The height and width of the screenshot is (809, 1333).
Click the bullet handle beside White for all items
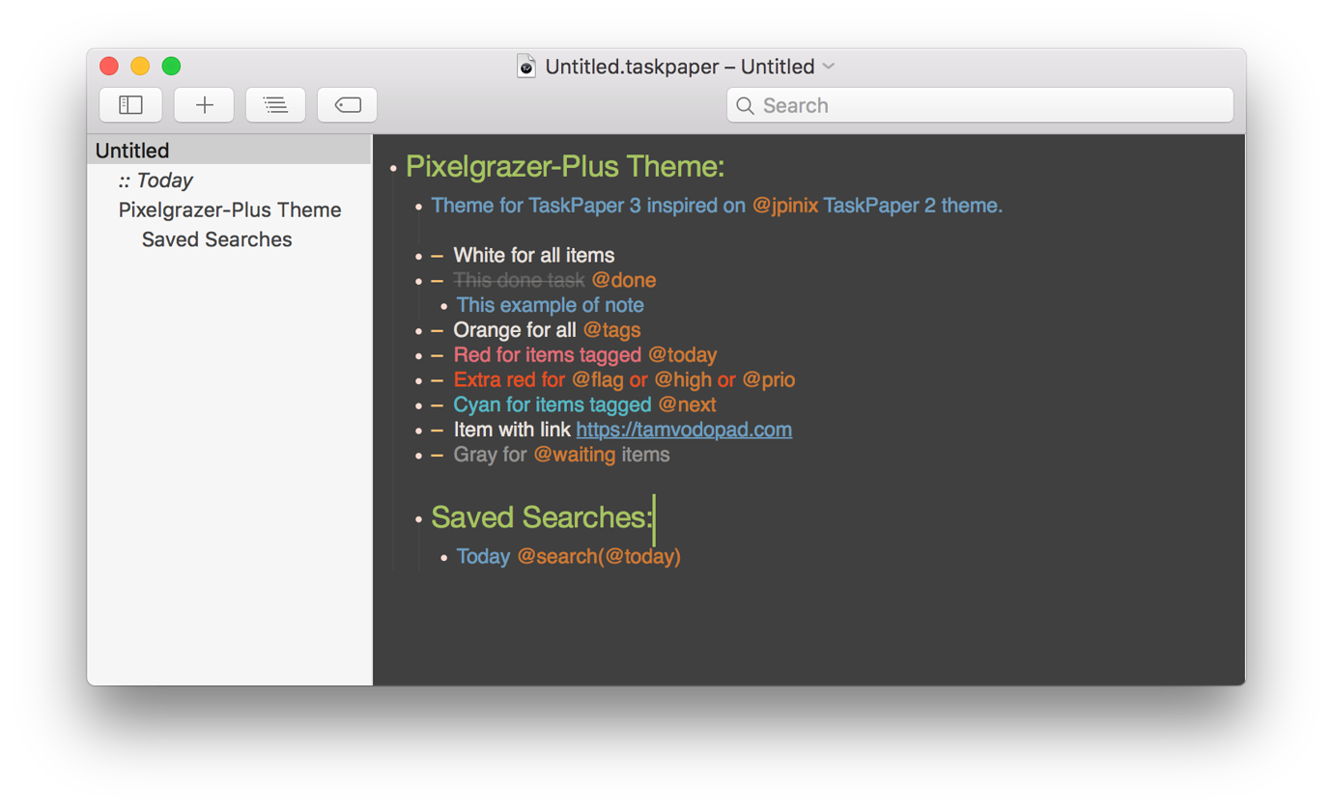click(419, 257)
